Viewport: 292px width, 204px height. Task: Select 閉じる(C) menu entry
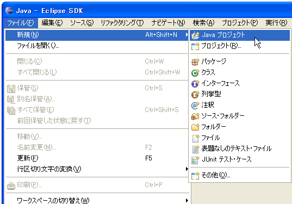click(97, 61)
